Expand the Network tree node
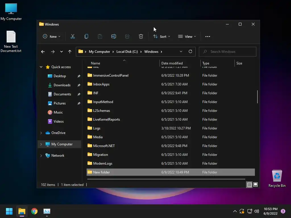Image resolution: width=291 pixels, height=218 pixels. (41, 156)
